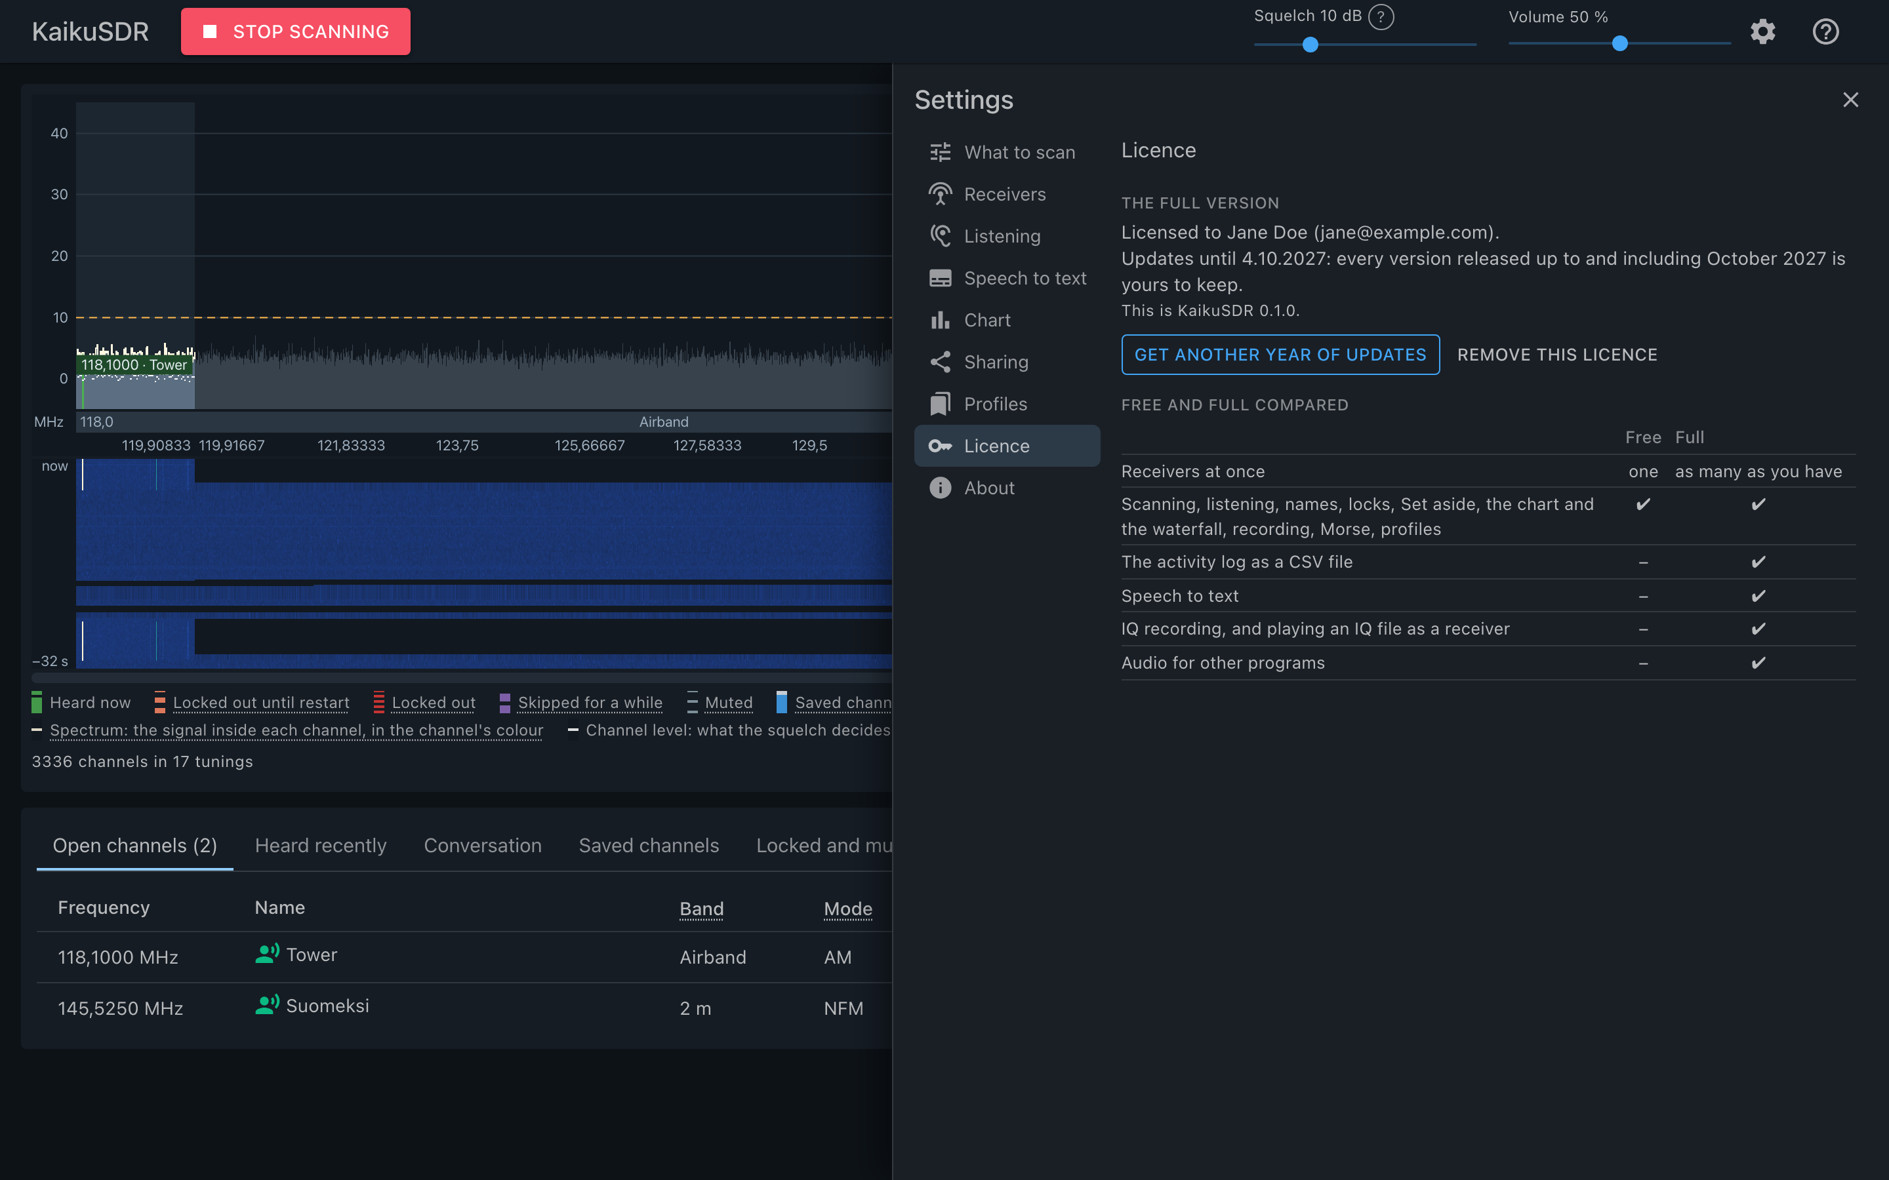Click the speaking person icon beside Tower

click(267, 954)
